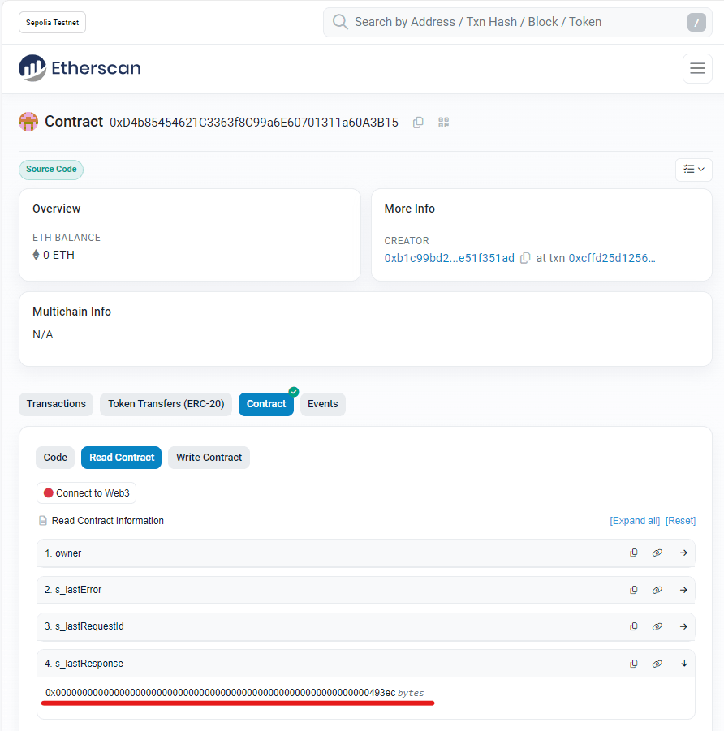Copy permalink for s_lastRequestId method
The width and height of the screenshot is (724, 731).
[657, 626]
